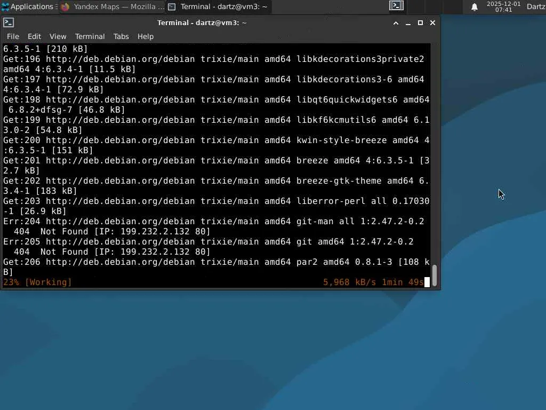Screen dimensions: 546x410
Task: Open notifications bell icon
Action: [474, 6]
